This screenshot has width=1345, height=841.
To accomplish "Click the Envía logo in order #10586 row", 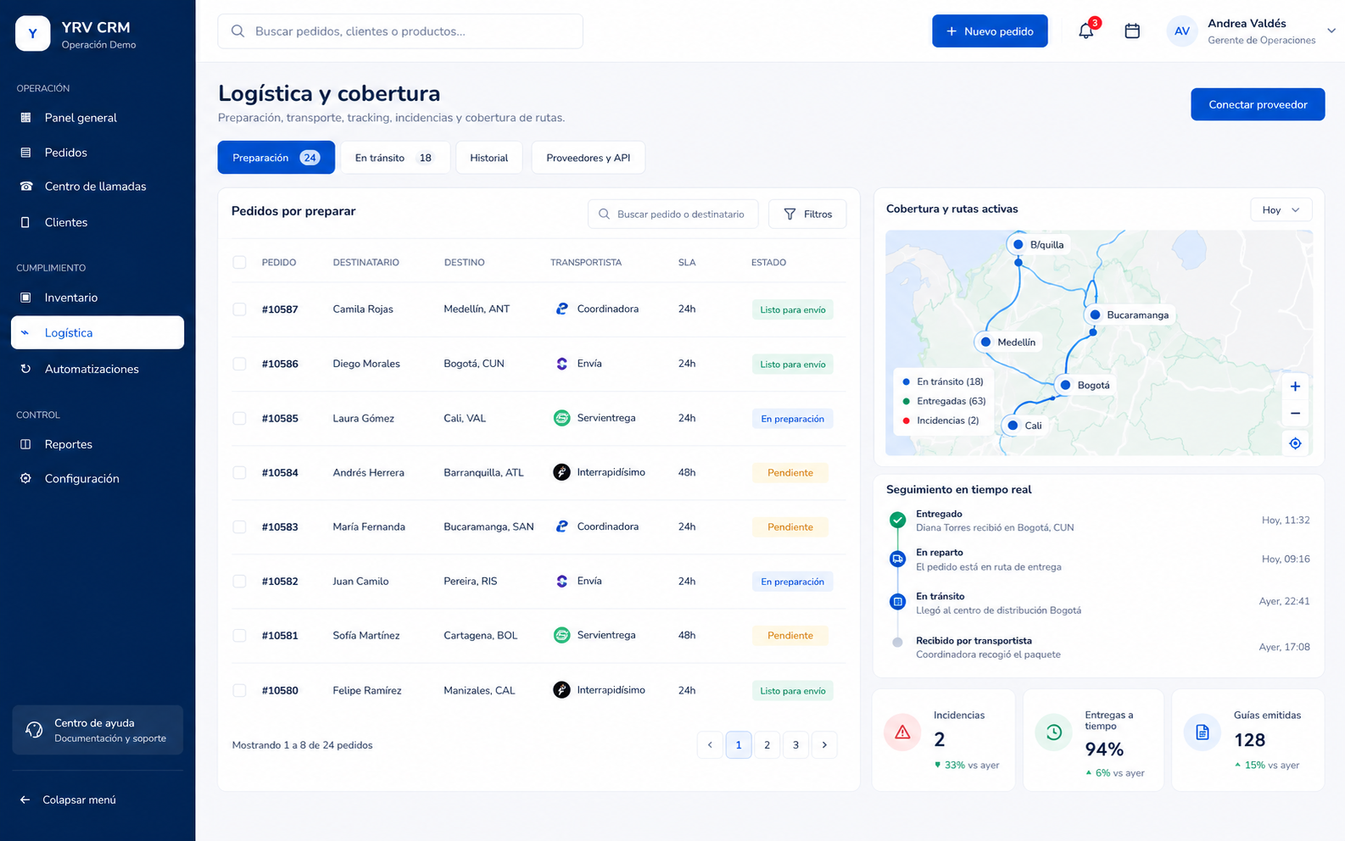I will [561, 364].
